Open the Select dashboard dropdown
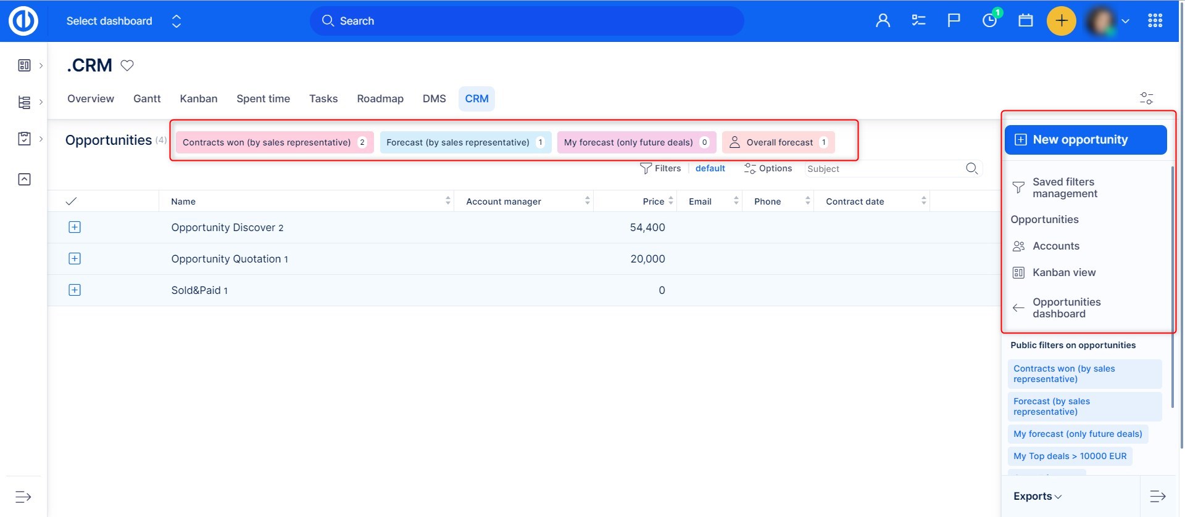 coord(123,21)
